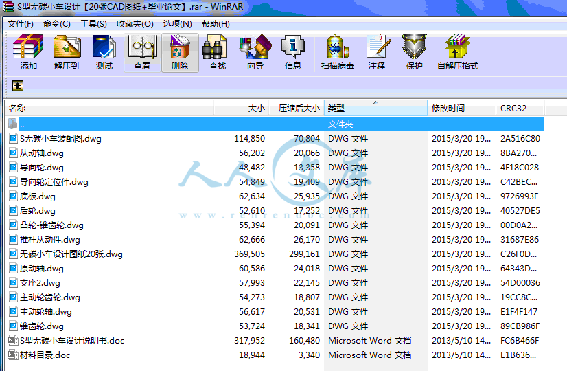Sort by the 类型 column header

pos(375,109)
